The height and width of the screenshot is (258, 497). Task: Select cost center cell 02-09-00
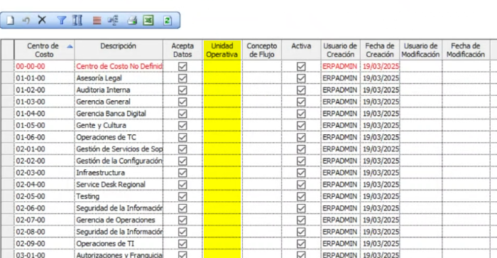44,244
